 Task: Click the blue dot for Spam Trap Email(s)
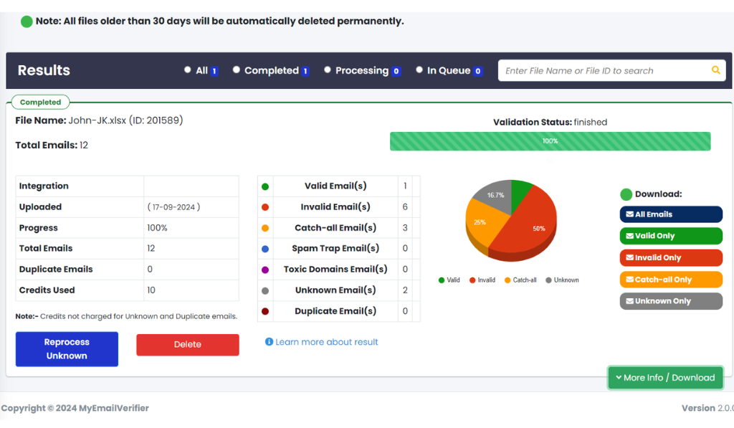point(265,249)
